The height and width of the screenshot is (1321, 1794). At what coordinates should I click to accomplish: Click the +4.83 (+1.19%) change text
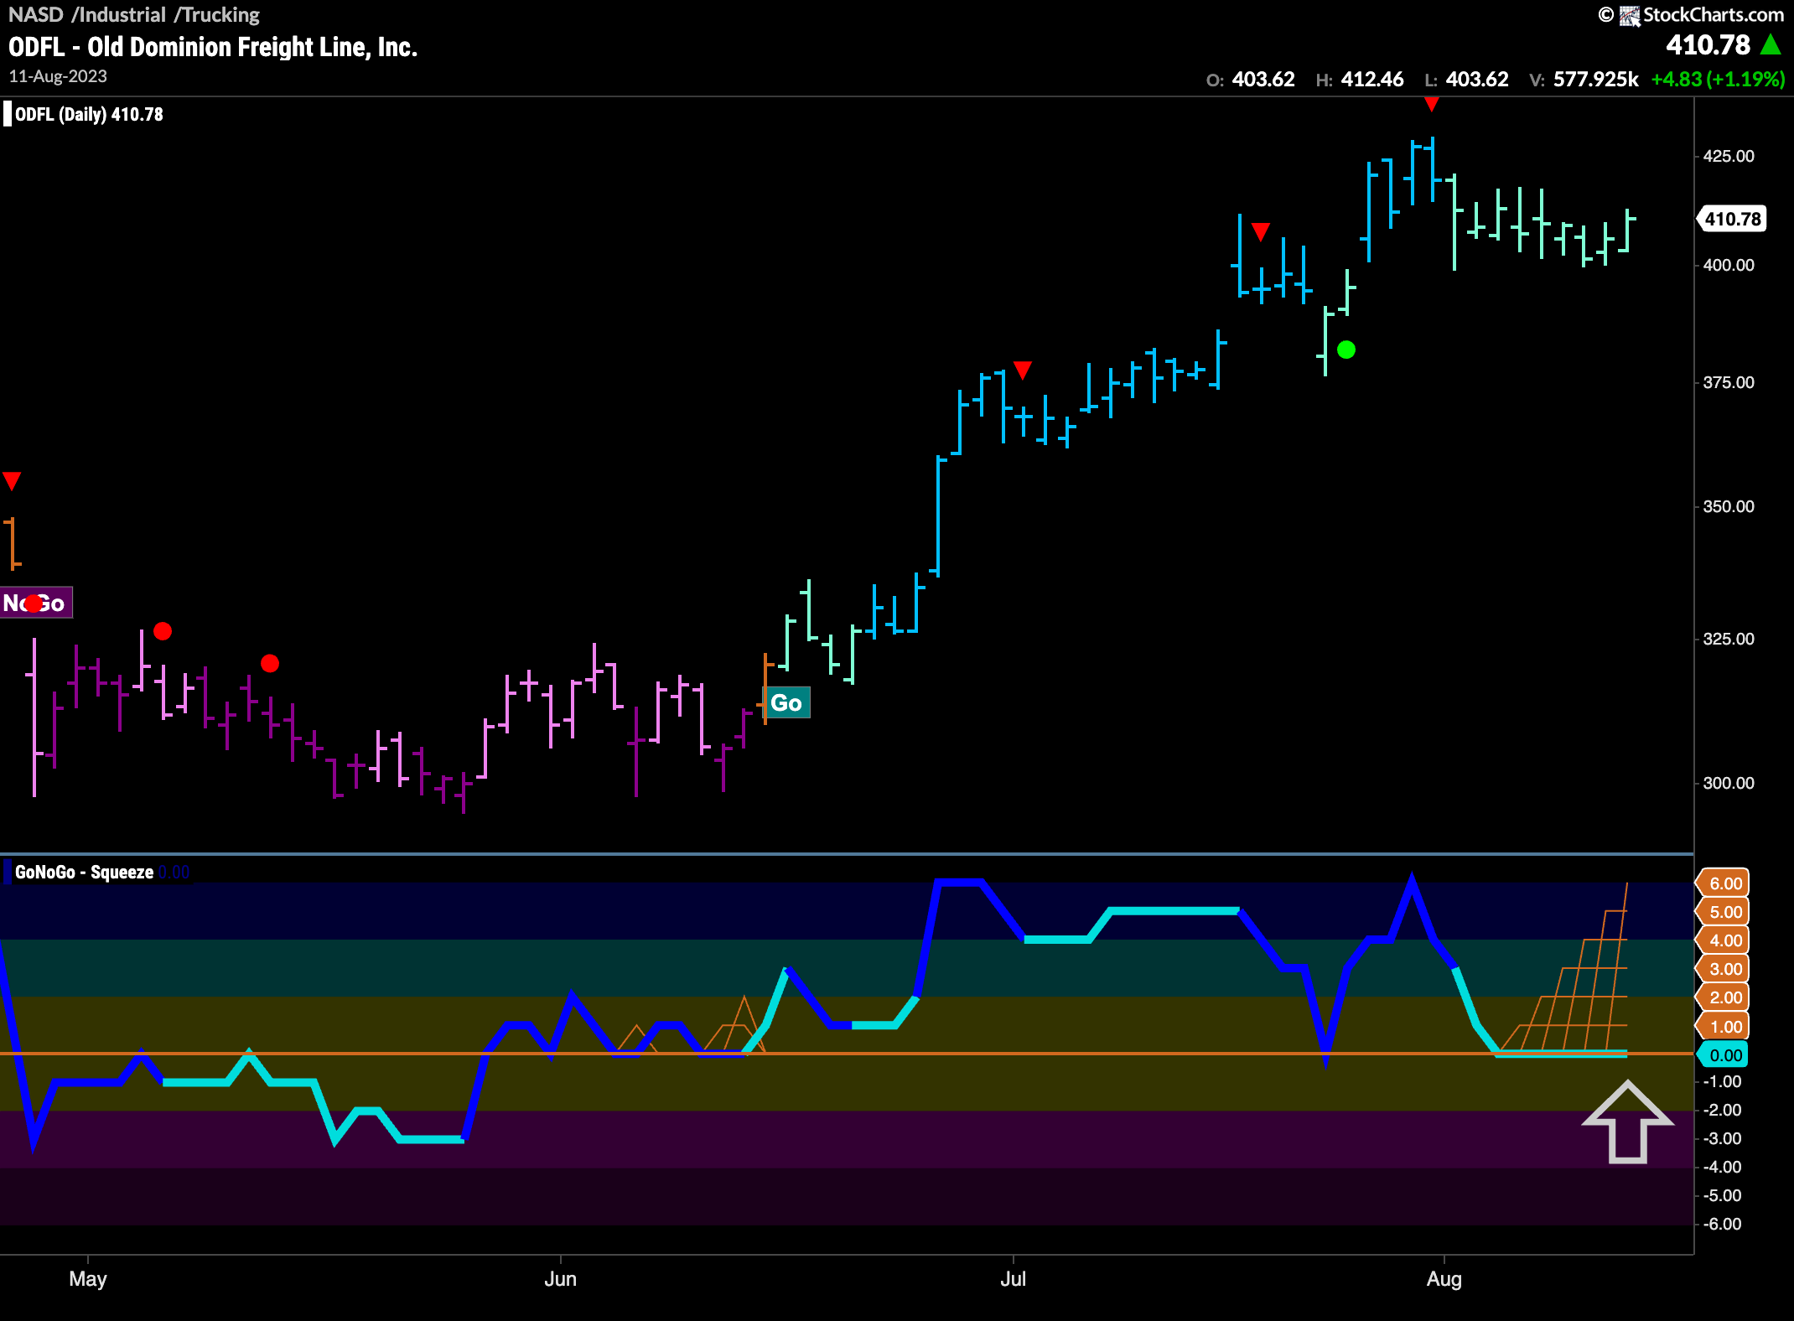pyautogui.click(x=1718, y=79)
